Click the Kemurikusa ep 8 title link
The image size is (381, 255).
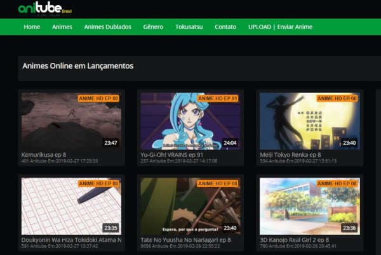pos(43,155)
